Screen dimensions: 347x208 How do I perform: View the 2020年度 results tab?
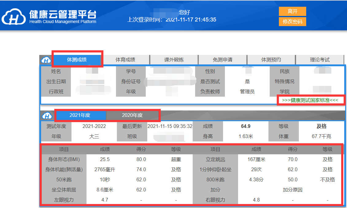132,115
